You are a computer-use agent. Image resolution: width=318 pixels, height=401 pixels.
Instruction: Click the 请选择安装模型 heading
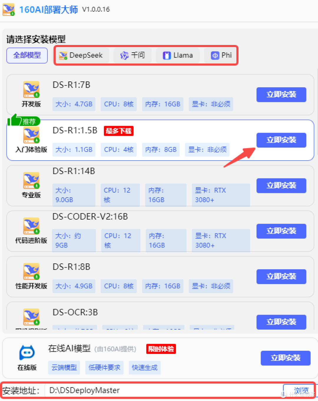(36, 39)
